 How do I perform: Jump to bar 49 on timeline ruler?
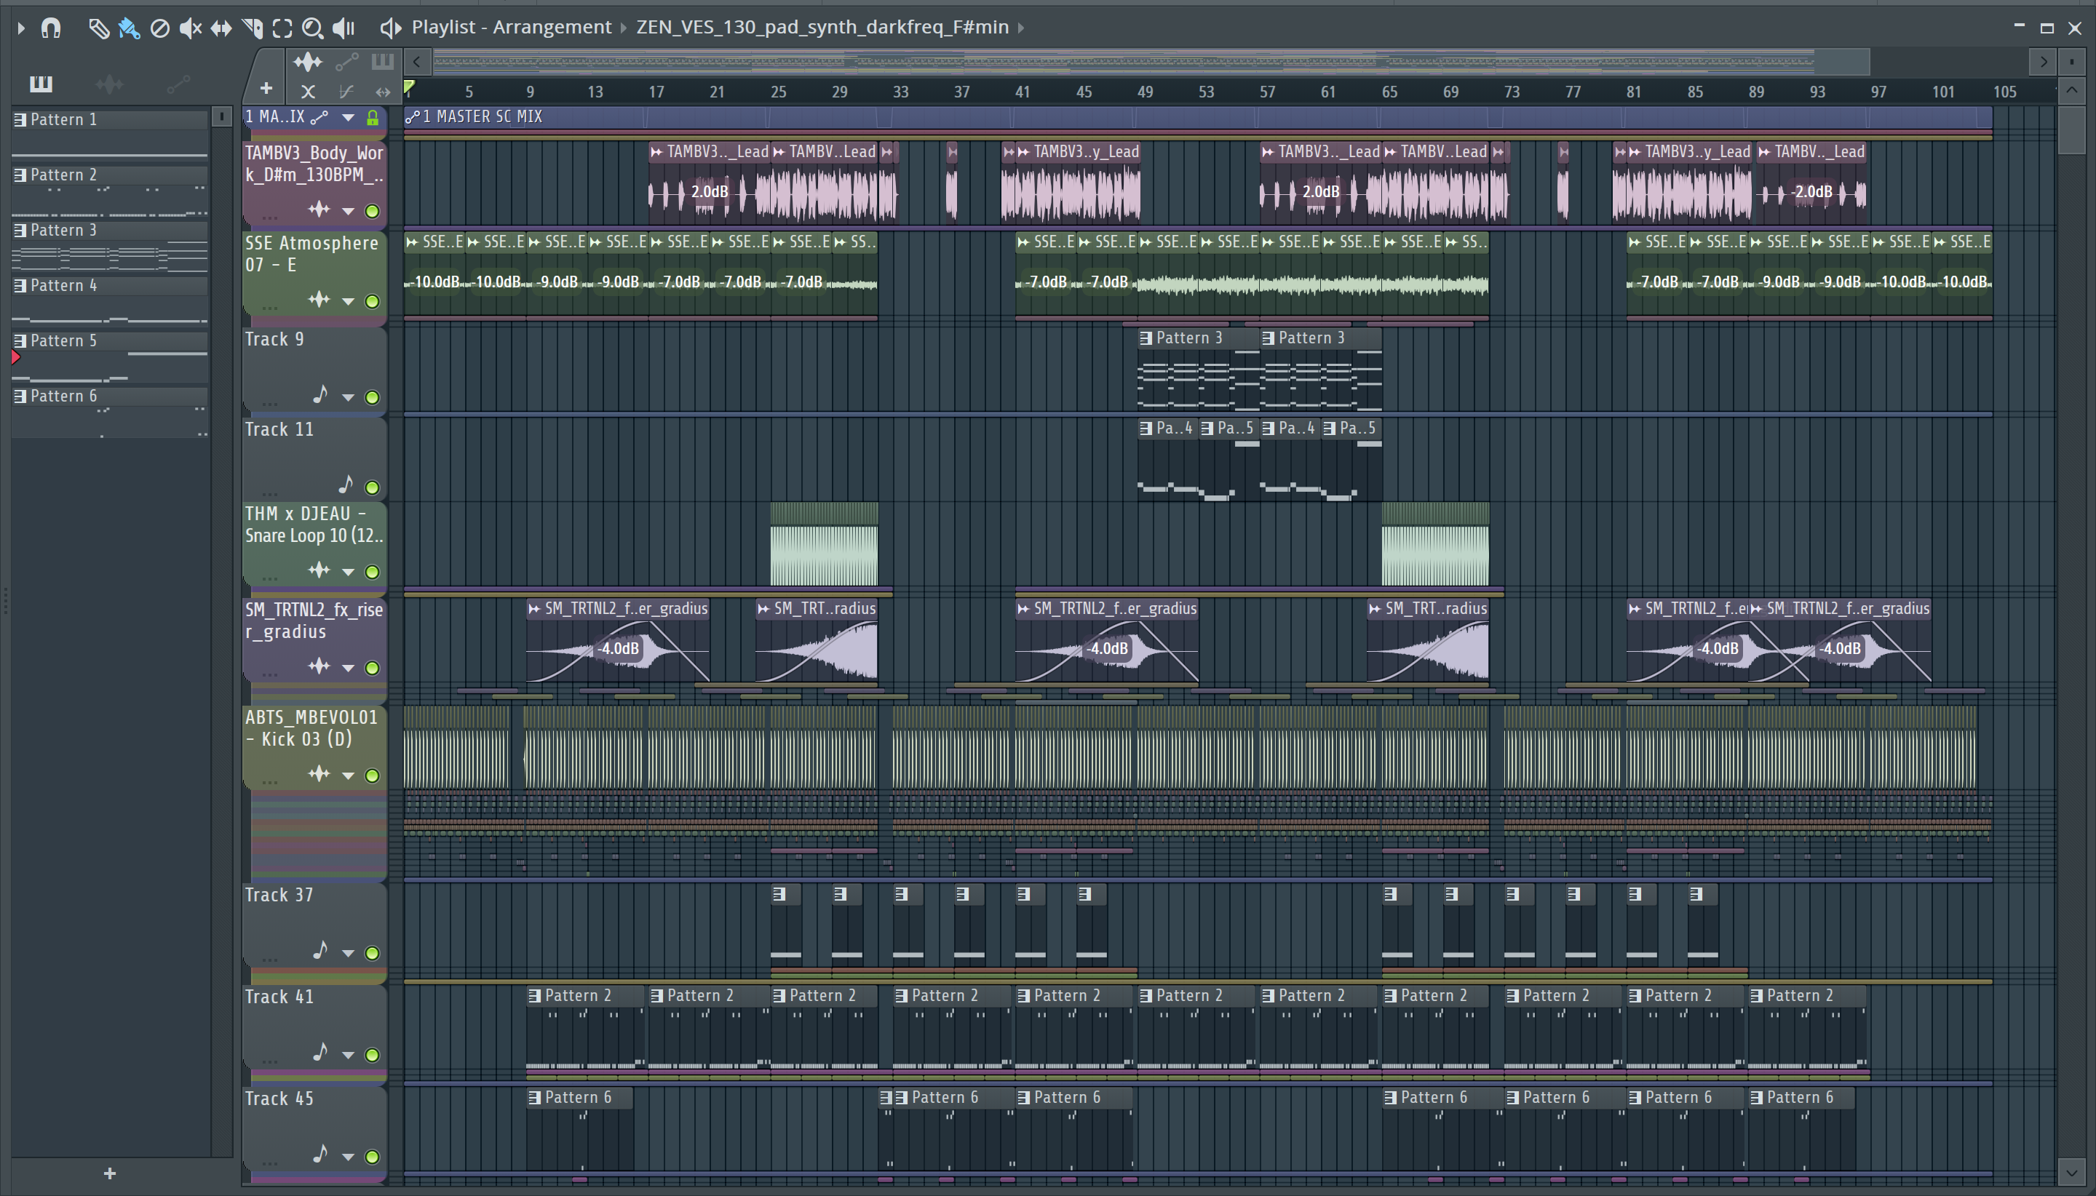(x=1145, y=92)
